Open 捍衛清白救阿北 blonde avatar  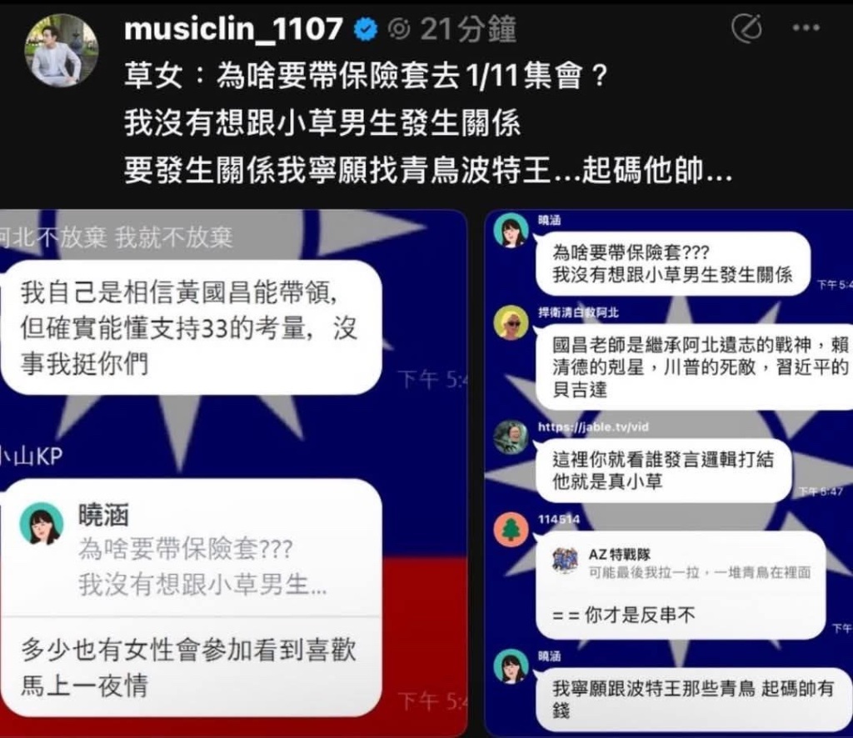coord(511,322)
